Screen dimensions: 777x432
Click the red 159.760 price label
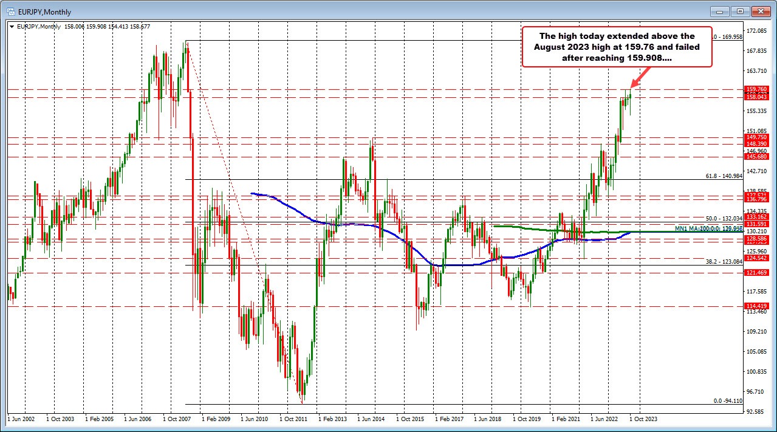(x=755, y=89)
